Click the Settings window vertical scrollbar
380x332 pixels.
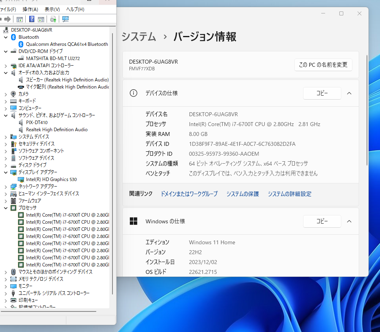[367, 110]
